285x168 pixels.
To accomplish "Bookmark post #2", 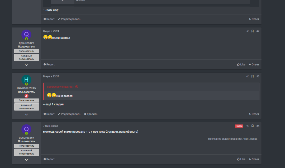I will click(253, 31).
